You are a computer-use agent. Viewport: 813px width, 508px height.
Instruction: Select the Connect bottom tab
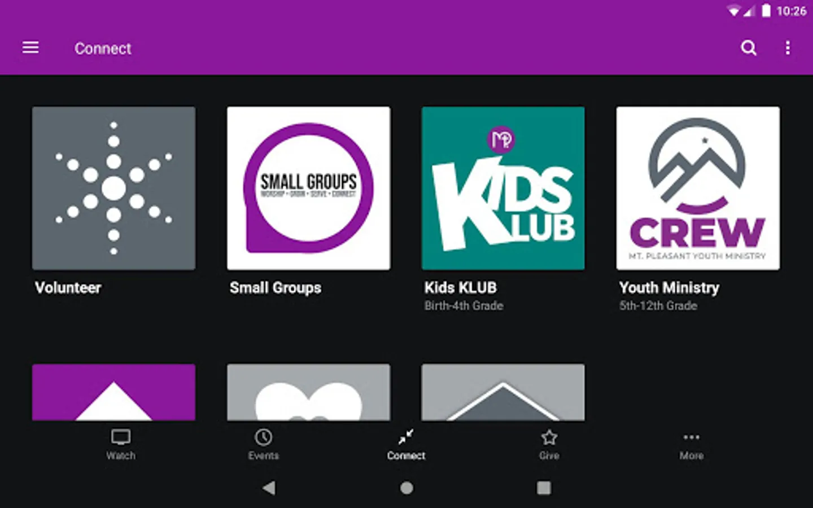click(406, 445)
